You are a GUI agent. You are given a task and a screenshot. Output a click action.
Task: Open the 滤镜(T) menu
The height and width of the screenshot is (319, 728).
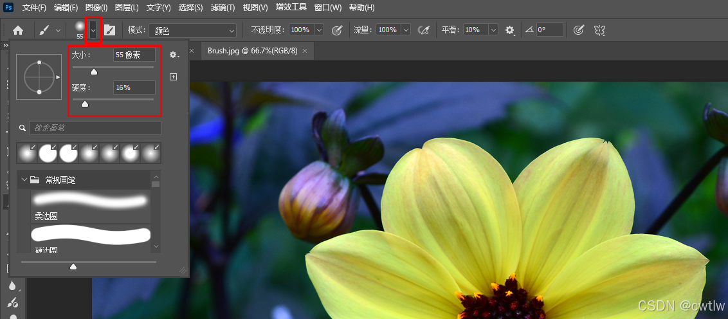click(x=223, y=8)
